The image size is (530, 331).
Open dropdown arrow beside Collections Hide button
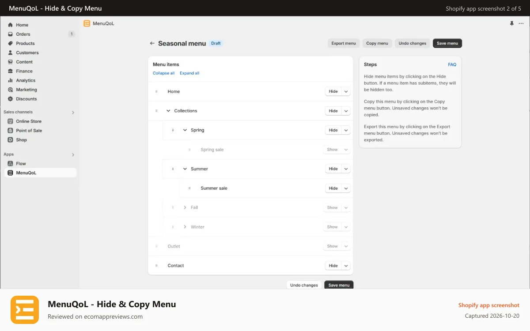(346, 111)
